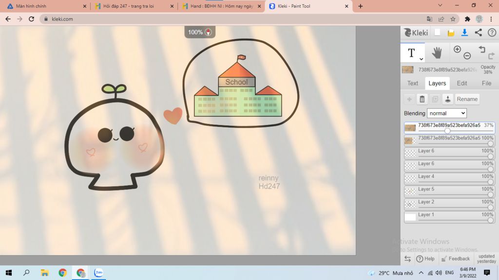Open Chrome extensions puzzle icon

tap(467, 19)
